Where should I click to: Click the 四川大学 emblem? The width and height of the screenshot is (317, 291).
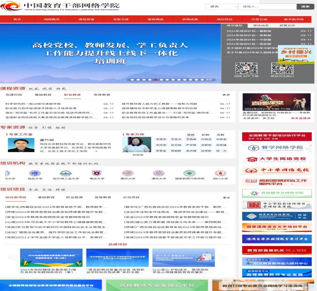pyautogui.click(x=220, y=173)
